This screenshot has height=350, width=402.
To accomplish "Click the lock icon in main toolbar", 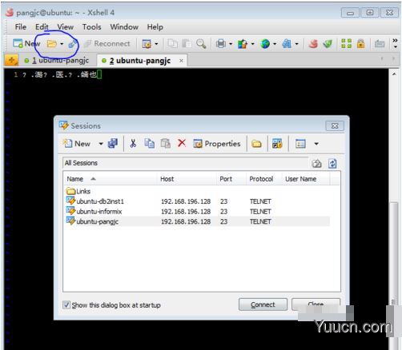I will click(360, 43).
